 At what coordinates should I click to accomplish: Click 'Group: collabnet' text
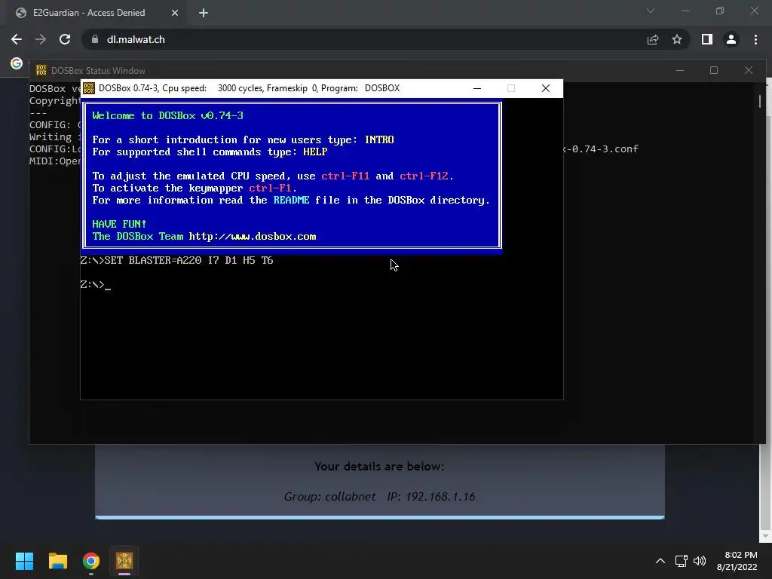coord(330,496)
